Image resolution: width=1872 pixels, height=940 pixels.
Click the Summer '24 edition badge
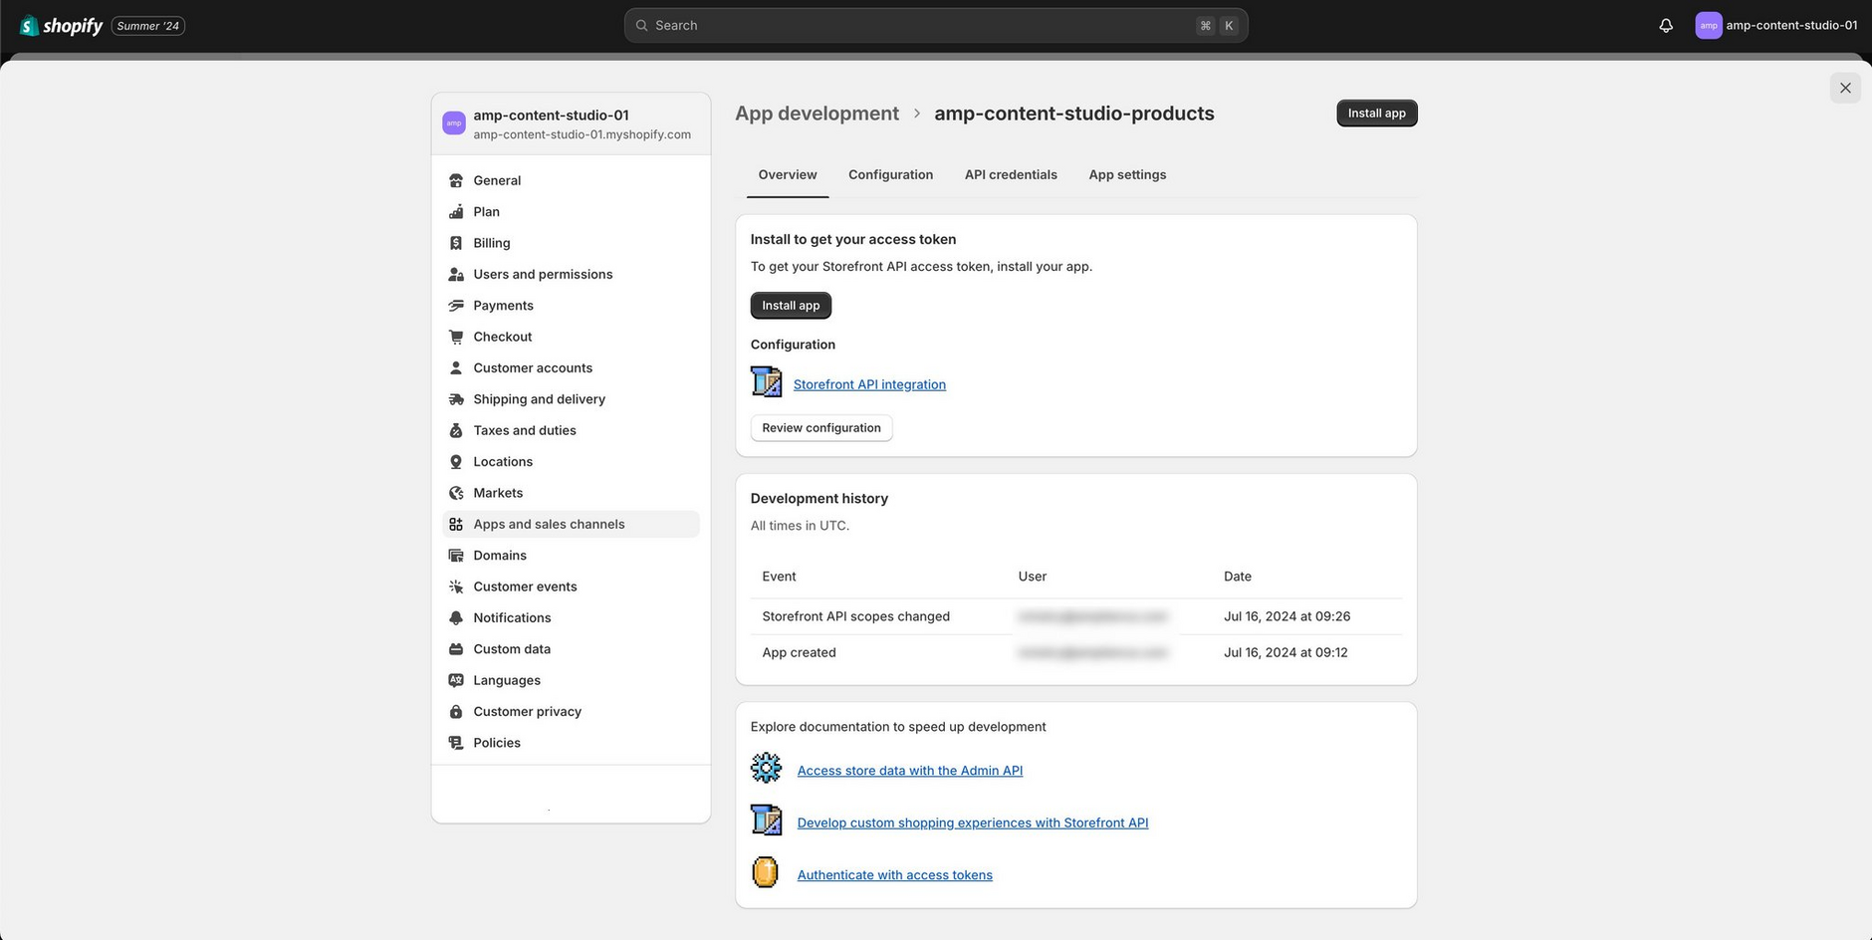[x=148, y=26]
